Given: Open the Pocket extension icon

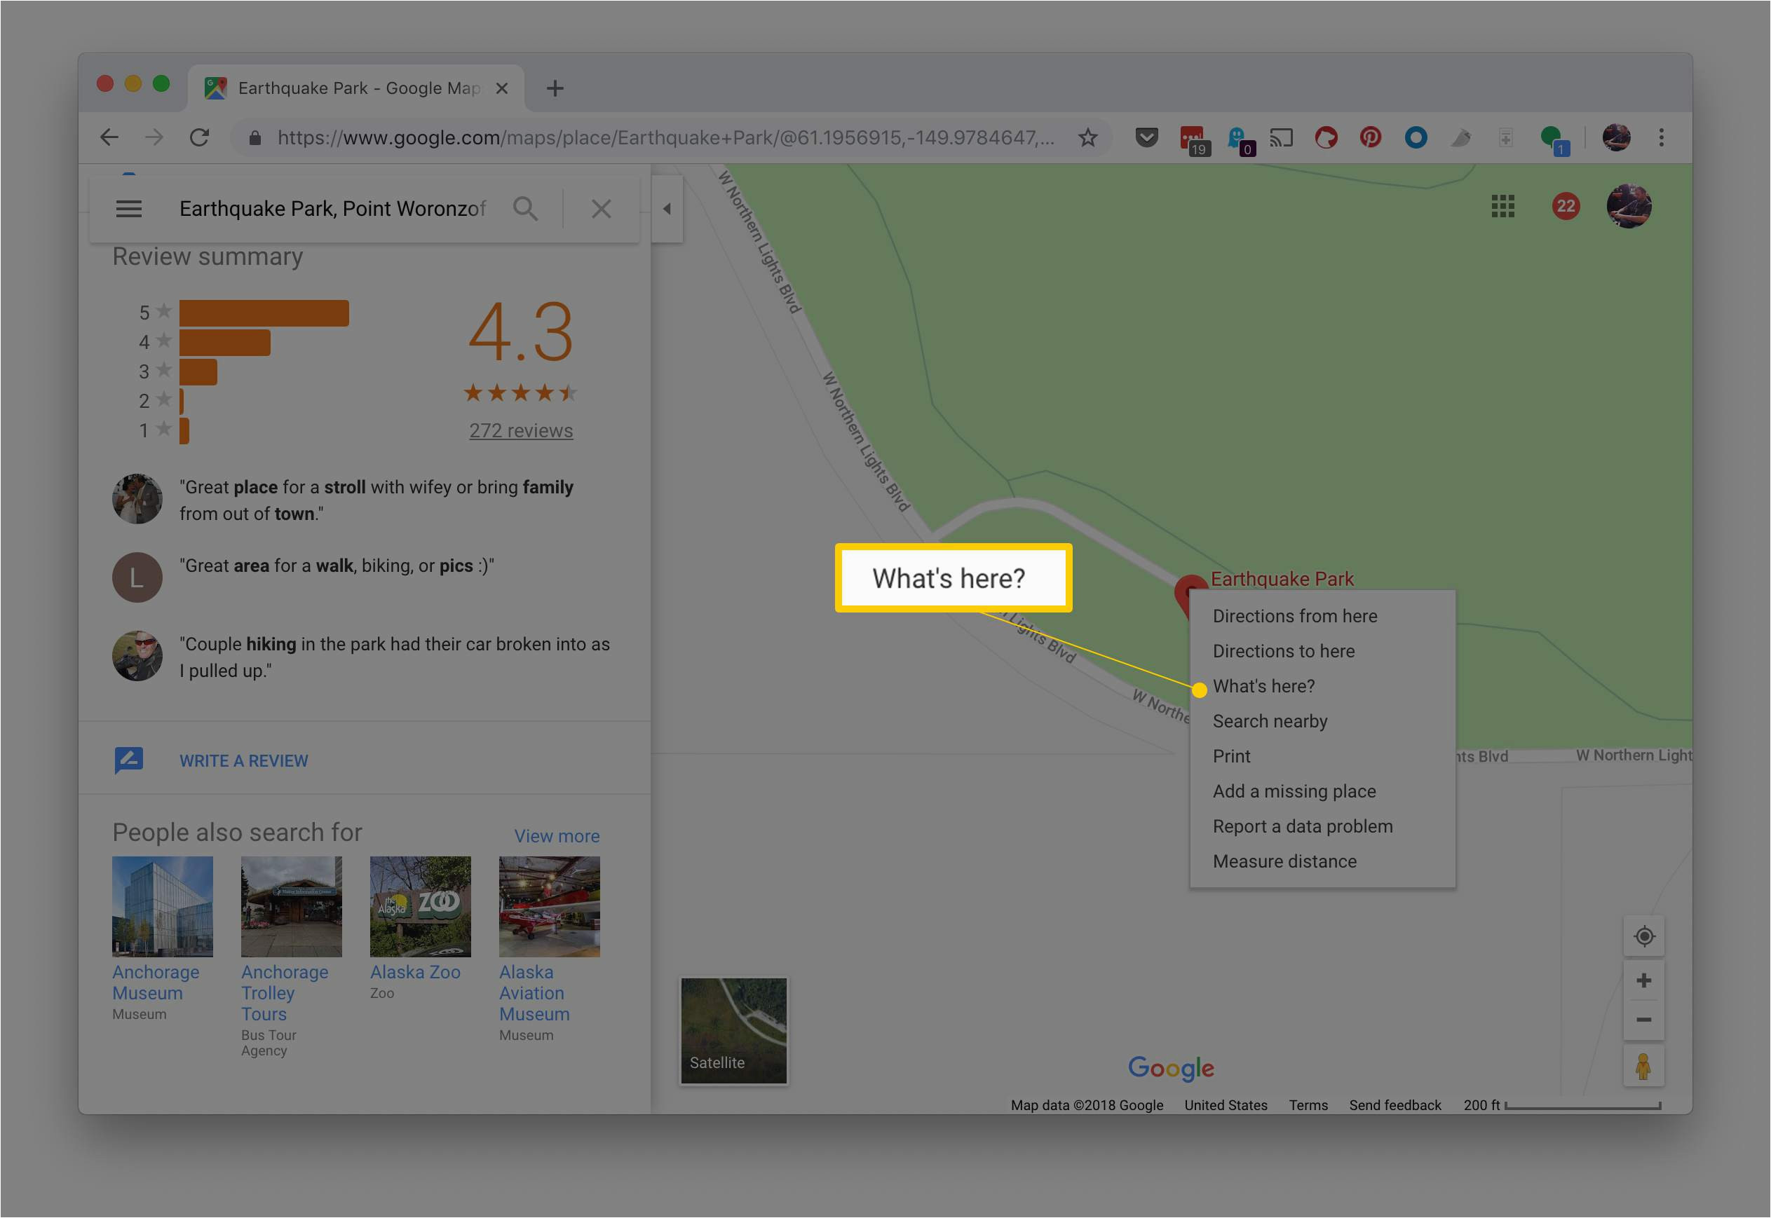Looking at the screenshot, I should click(1146, 137).
